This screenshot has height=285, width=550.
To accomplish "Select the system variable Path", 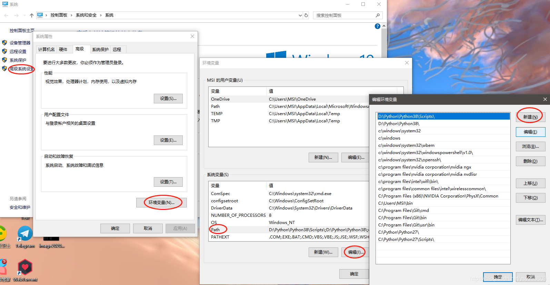I will click(x=289, y=230).
